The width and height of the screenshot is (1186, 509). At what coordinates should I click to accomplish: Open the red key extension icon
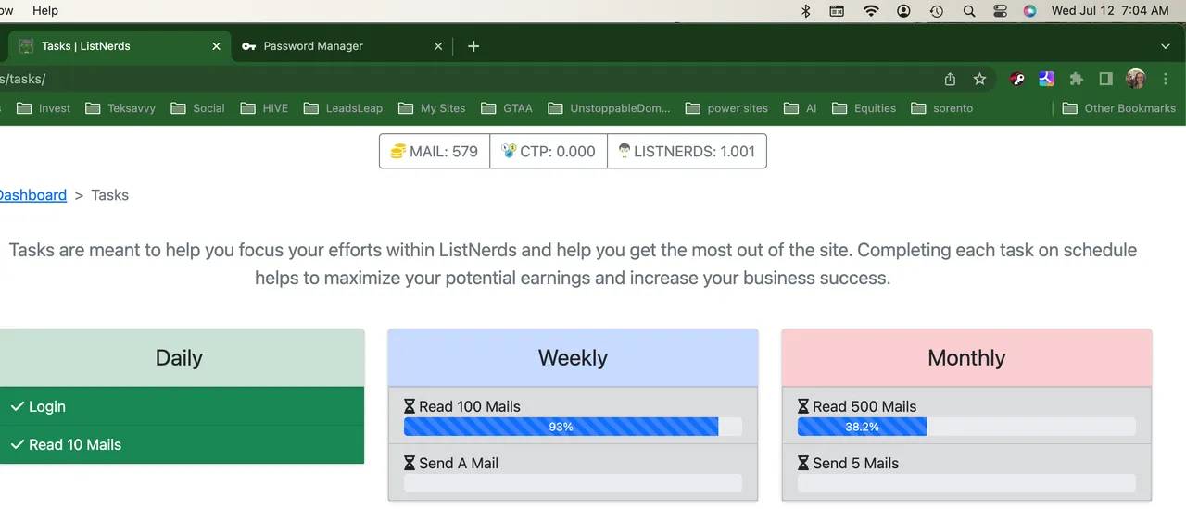pyautogui.click(x=1017, y=80)
